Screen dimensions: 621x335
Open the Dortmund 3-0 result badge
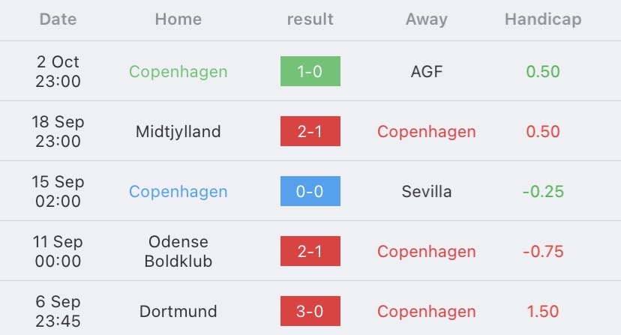(310, 311)
